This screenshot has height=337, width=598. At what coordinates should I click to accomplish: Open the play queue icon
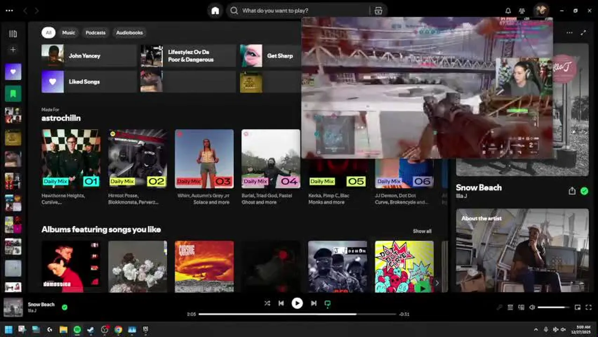pos(510,308)
